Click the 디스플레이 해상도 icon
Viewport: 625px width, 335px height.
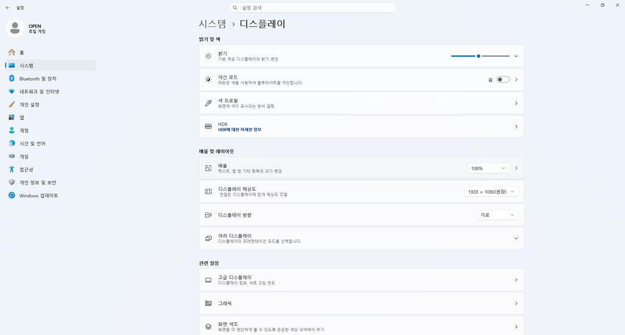tap(208, 192)
